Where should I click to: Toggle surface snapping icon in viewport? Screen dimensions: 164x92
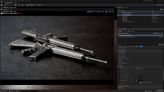(96, 12)
